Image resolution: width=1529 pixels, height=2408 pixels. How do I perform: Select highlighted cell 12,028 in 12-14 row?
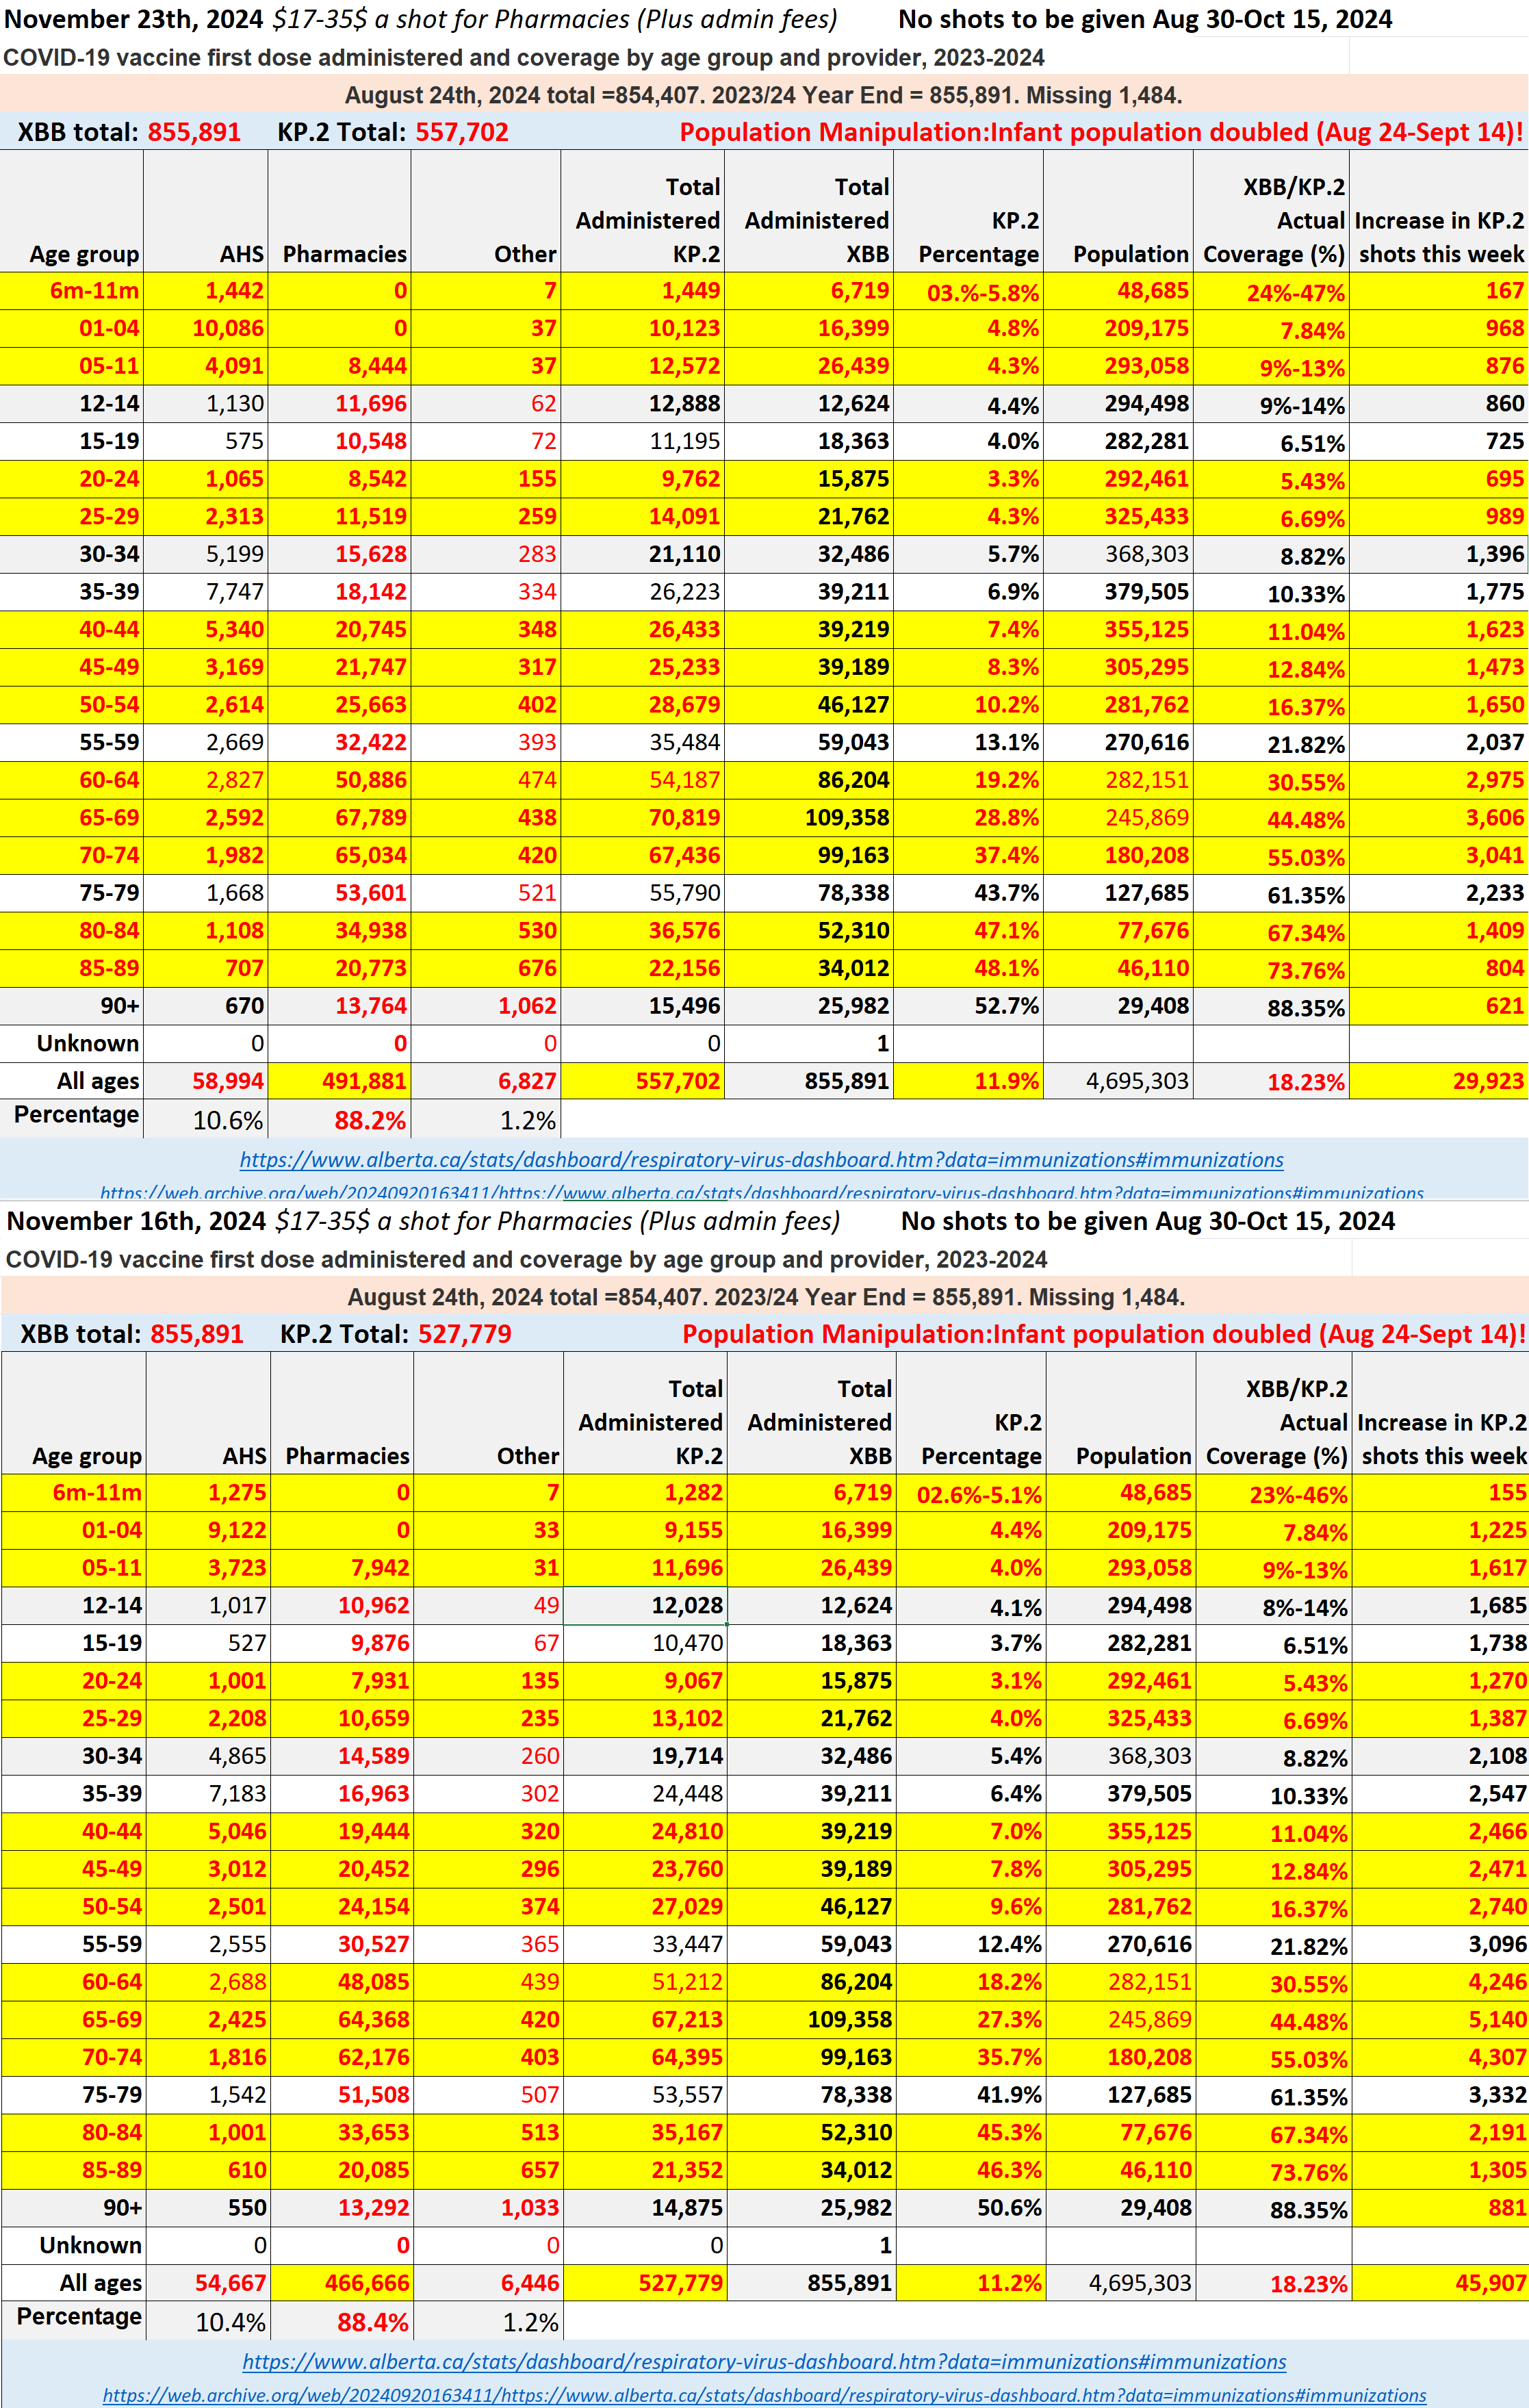(x=646, y=1606)
